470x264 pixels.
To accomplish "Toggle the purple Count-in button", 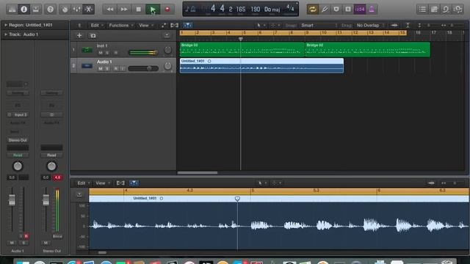I will pos(360,10).
